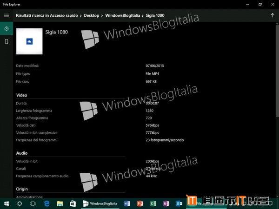279x209 pixels.
Task: Navigate to Desktop breadcrumb
Action: point(92,15)
